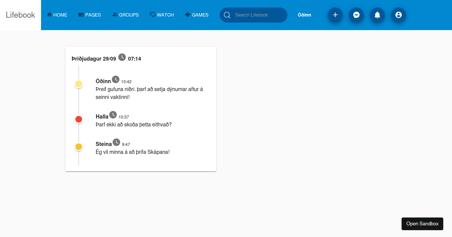The height and width of the screenshot is (237, 452).
Task: Switch to the HOME tab
Action: [57, 15]
